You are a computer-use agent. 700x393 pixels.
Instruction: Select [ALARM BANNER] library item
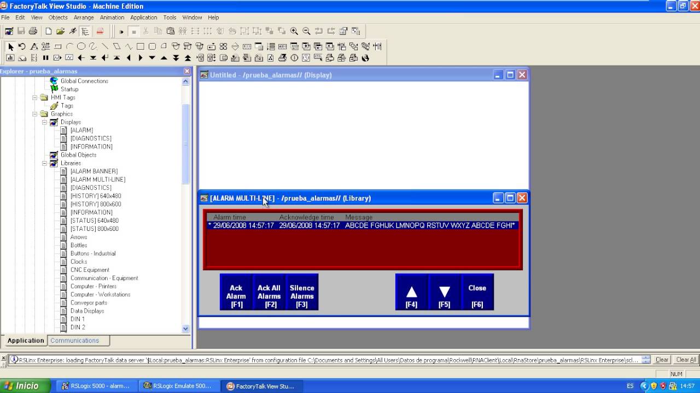[94, 171]
